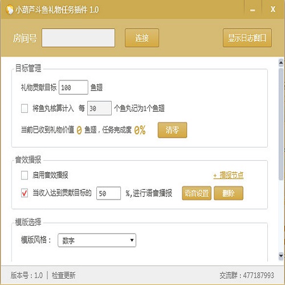Focus the 房间号 input field
Viewport: 285px width, 285px height.
[x=78, y=38]
